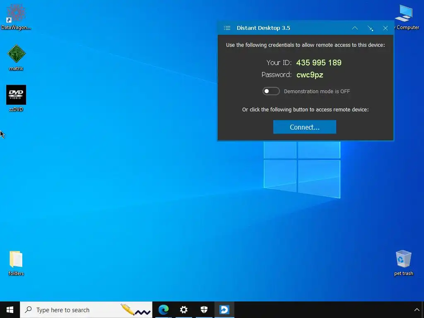Screen dimensions: 424x318
Task: Click the pencil doodle in search box
Action: (135, 310)
